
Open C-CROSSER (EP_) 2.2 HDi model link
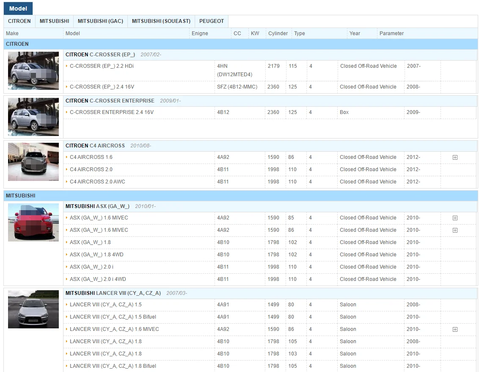point(102,66)
